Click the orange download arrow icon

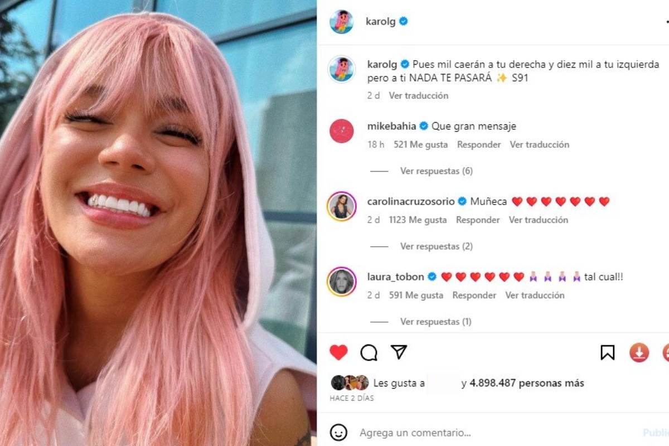pos(639,352)
